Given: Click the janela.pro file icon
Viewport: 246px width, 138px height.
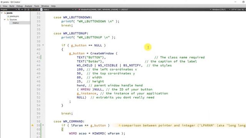Looking at the screenshot, I should (x=8, y=16).
